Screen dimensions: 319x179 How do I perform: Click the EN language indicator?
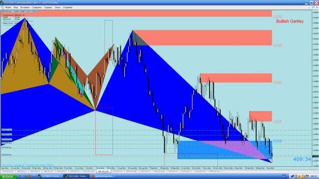point(284,177)
